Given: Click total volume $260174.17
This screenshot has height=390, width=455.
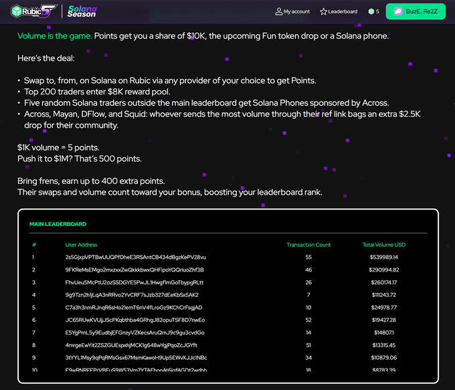Looking at the screenshot, I should [384, 282].
